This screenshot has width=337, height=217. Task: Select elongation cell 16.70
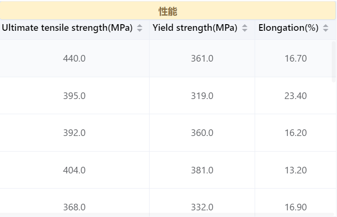[x=295, y=58]
